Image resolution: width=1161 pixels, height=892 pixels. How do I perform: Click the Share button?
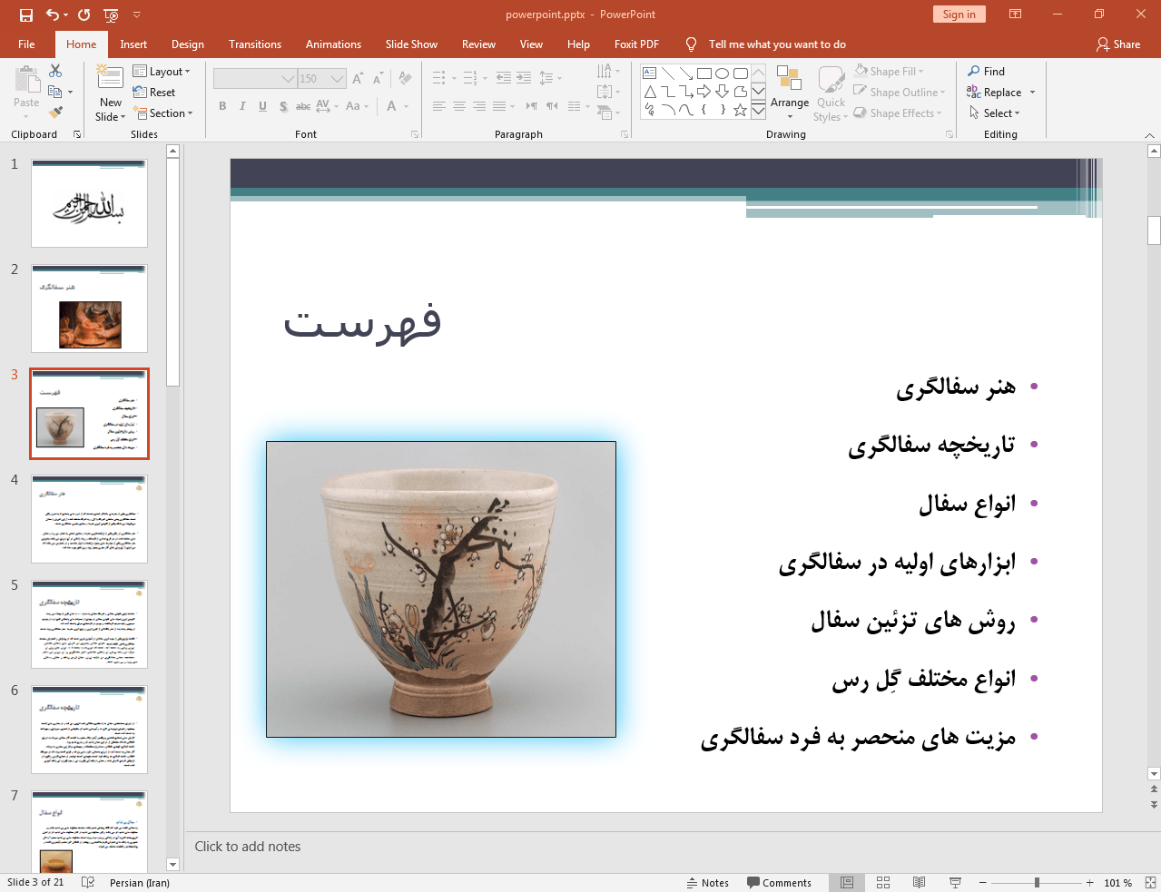(x=1118, y=44)
